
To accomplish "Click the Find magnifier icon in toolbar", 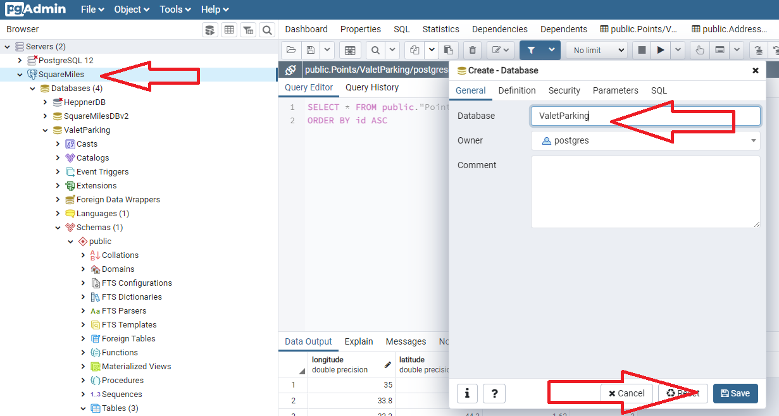I will point(375,50).
